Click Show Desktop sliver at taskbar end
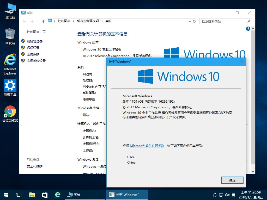This screenshot has height=200, width=267. point(266,195)
